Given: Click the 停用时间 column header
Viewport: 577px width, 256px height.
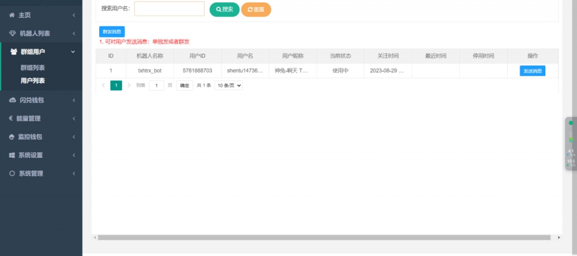Looking at the screenshot, I should [483, 56].
